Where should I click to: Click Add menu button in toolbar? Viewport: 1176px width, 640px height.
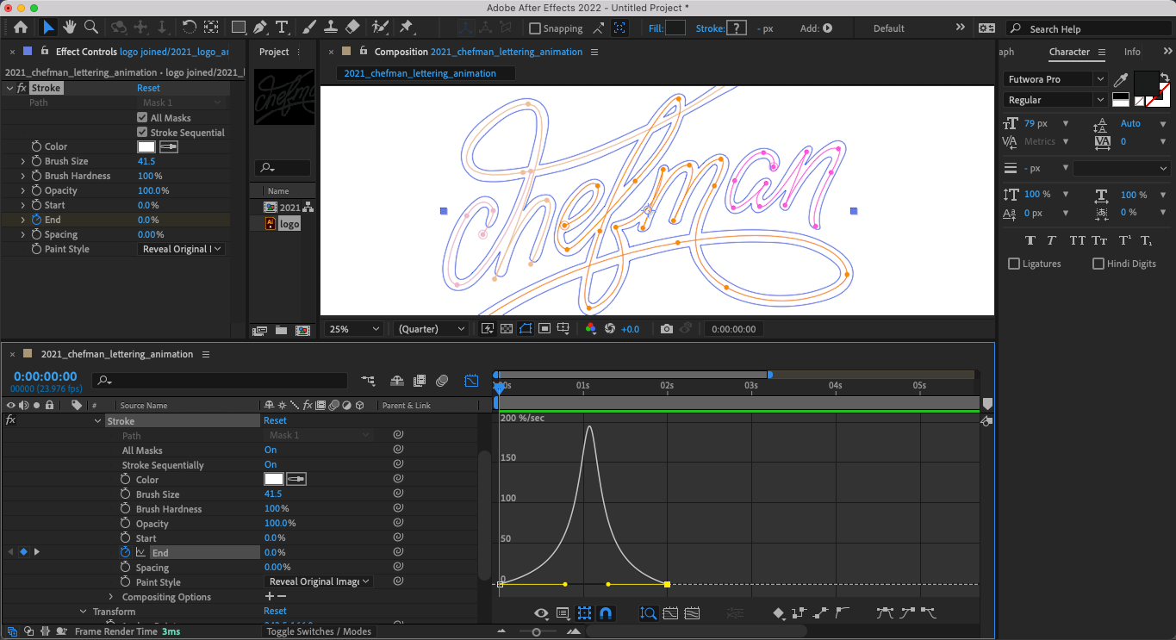[828, 28]
